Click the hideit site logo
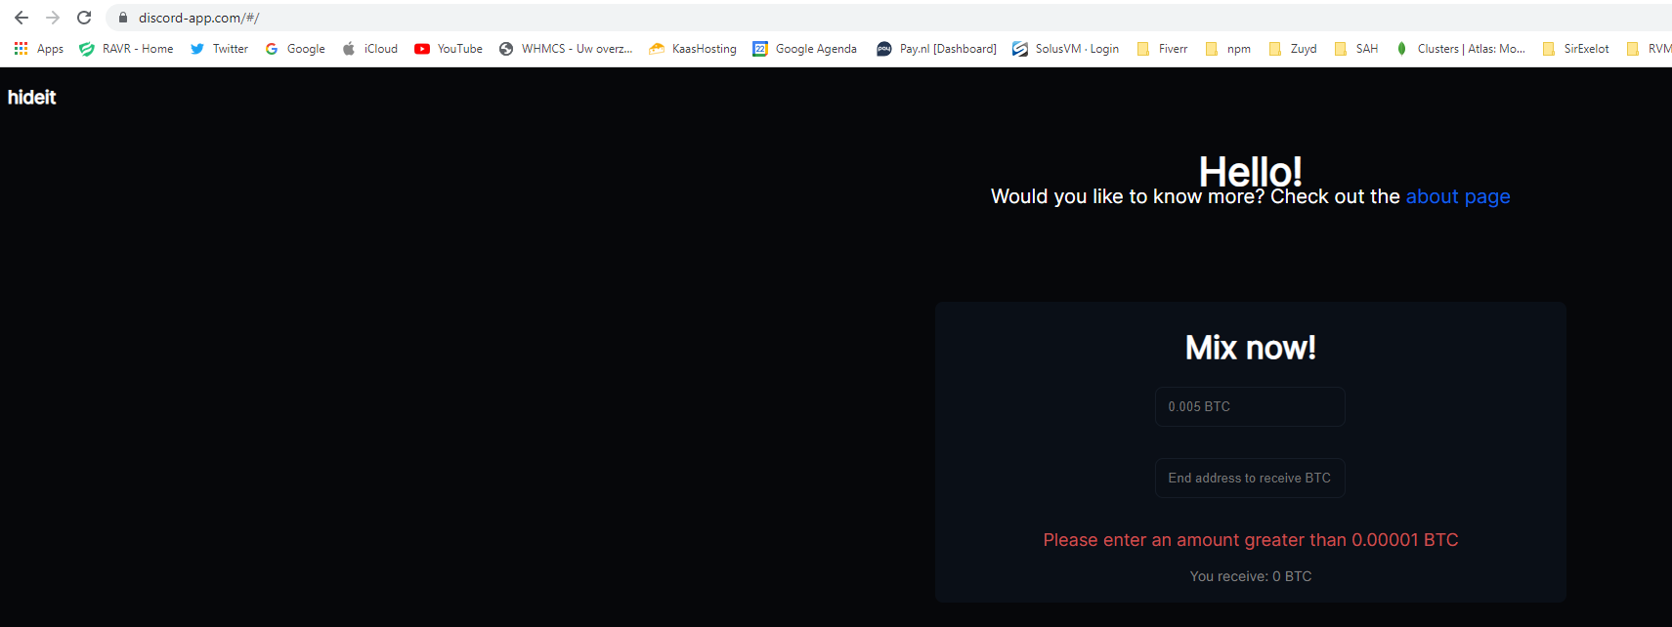1672x627 pixels. click(x=31, y=98)
